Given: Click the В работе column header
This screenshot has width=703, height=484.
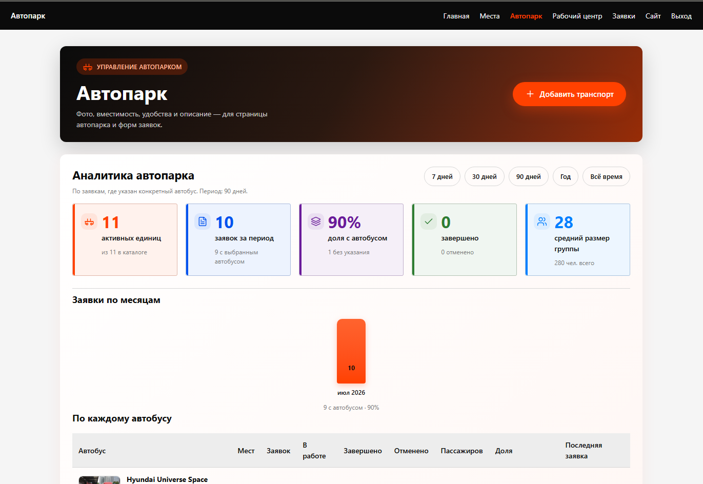Looking at the screenshot, I should click(x=314, y=451).
